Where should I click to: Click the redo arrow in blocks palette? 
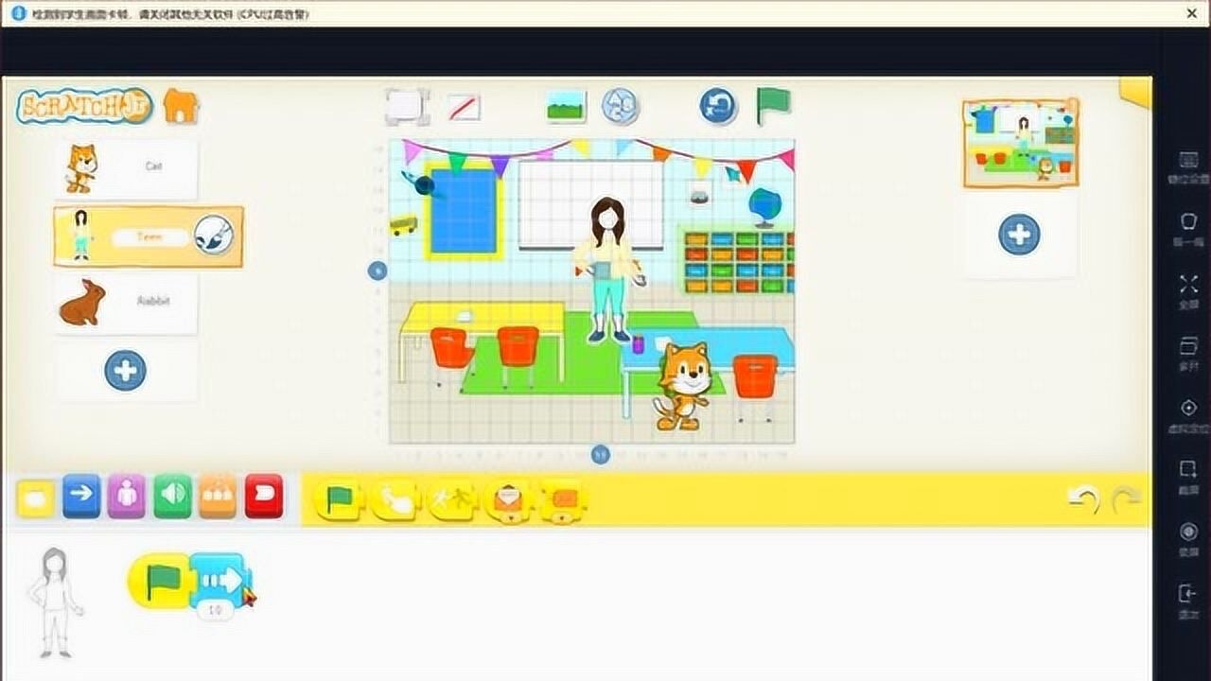(x=1126, y=499)
